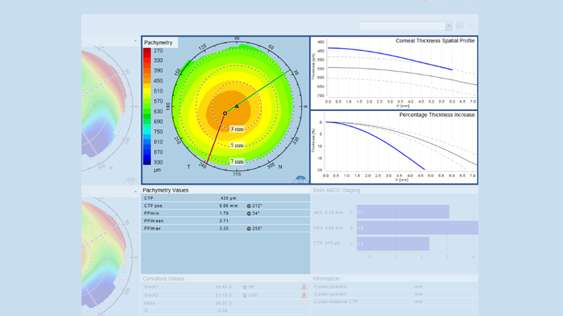Click the ARC bar in Belin ABCD Staging
This screenshot has width=563, height=316.
pos(402,211)
